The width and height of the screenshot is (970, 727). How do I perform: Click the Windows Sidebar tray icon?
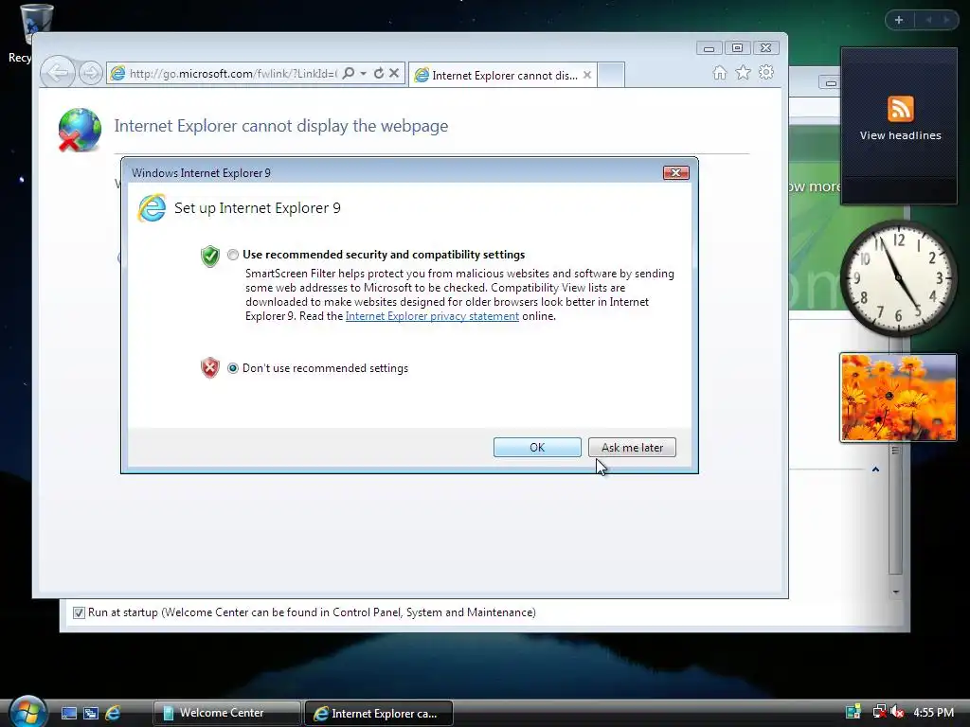tap(853, 712)
